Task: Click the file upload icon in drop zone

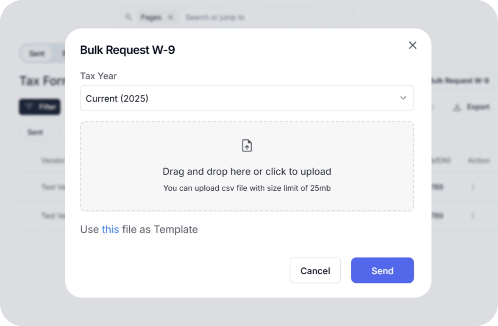Action: click(247, 146)
